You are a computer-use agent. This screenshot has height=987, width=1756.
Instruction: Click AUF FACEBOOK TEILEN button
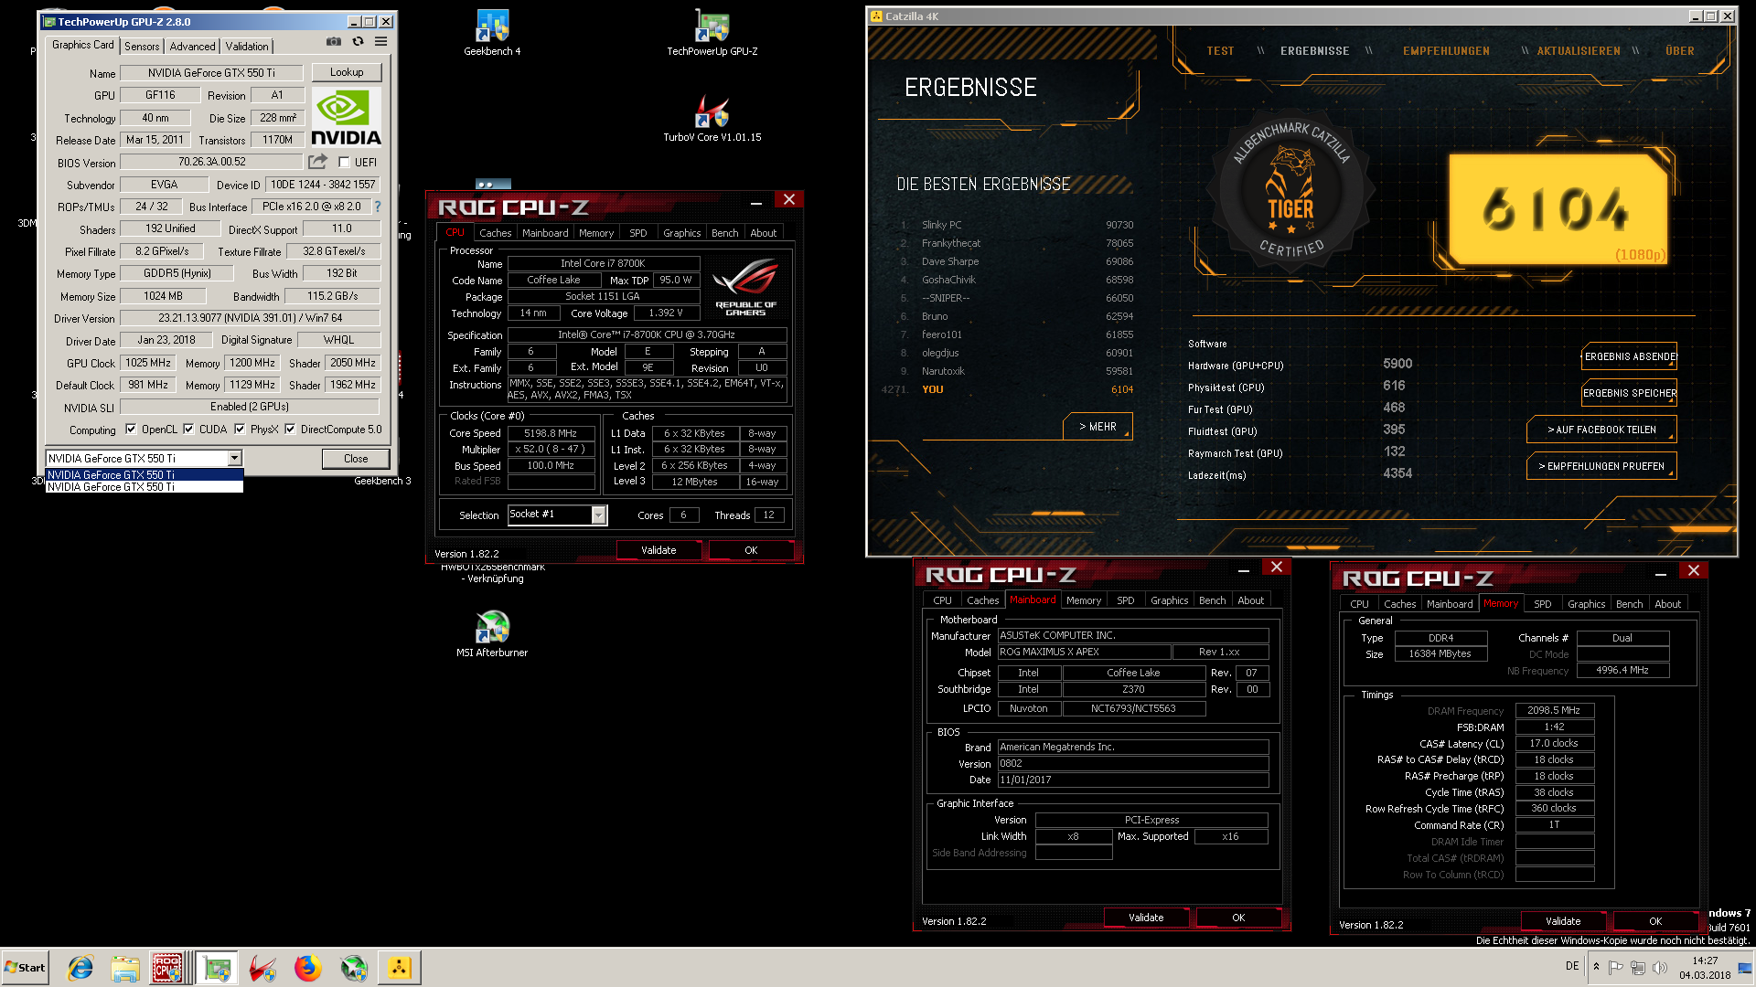point(1601,430)
